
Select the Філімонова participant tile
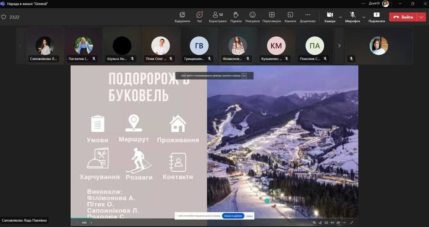coord(238,46)
